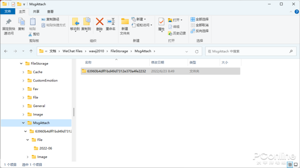Go up one folder level

click(x=31, y=51)
